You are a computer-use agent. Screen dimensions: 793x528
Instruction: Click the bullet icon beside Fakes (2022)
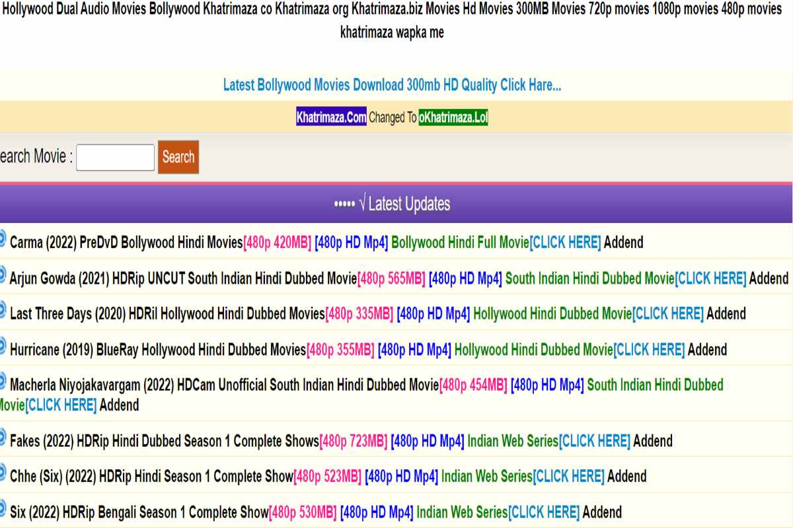pos(2,437)
